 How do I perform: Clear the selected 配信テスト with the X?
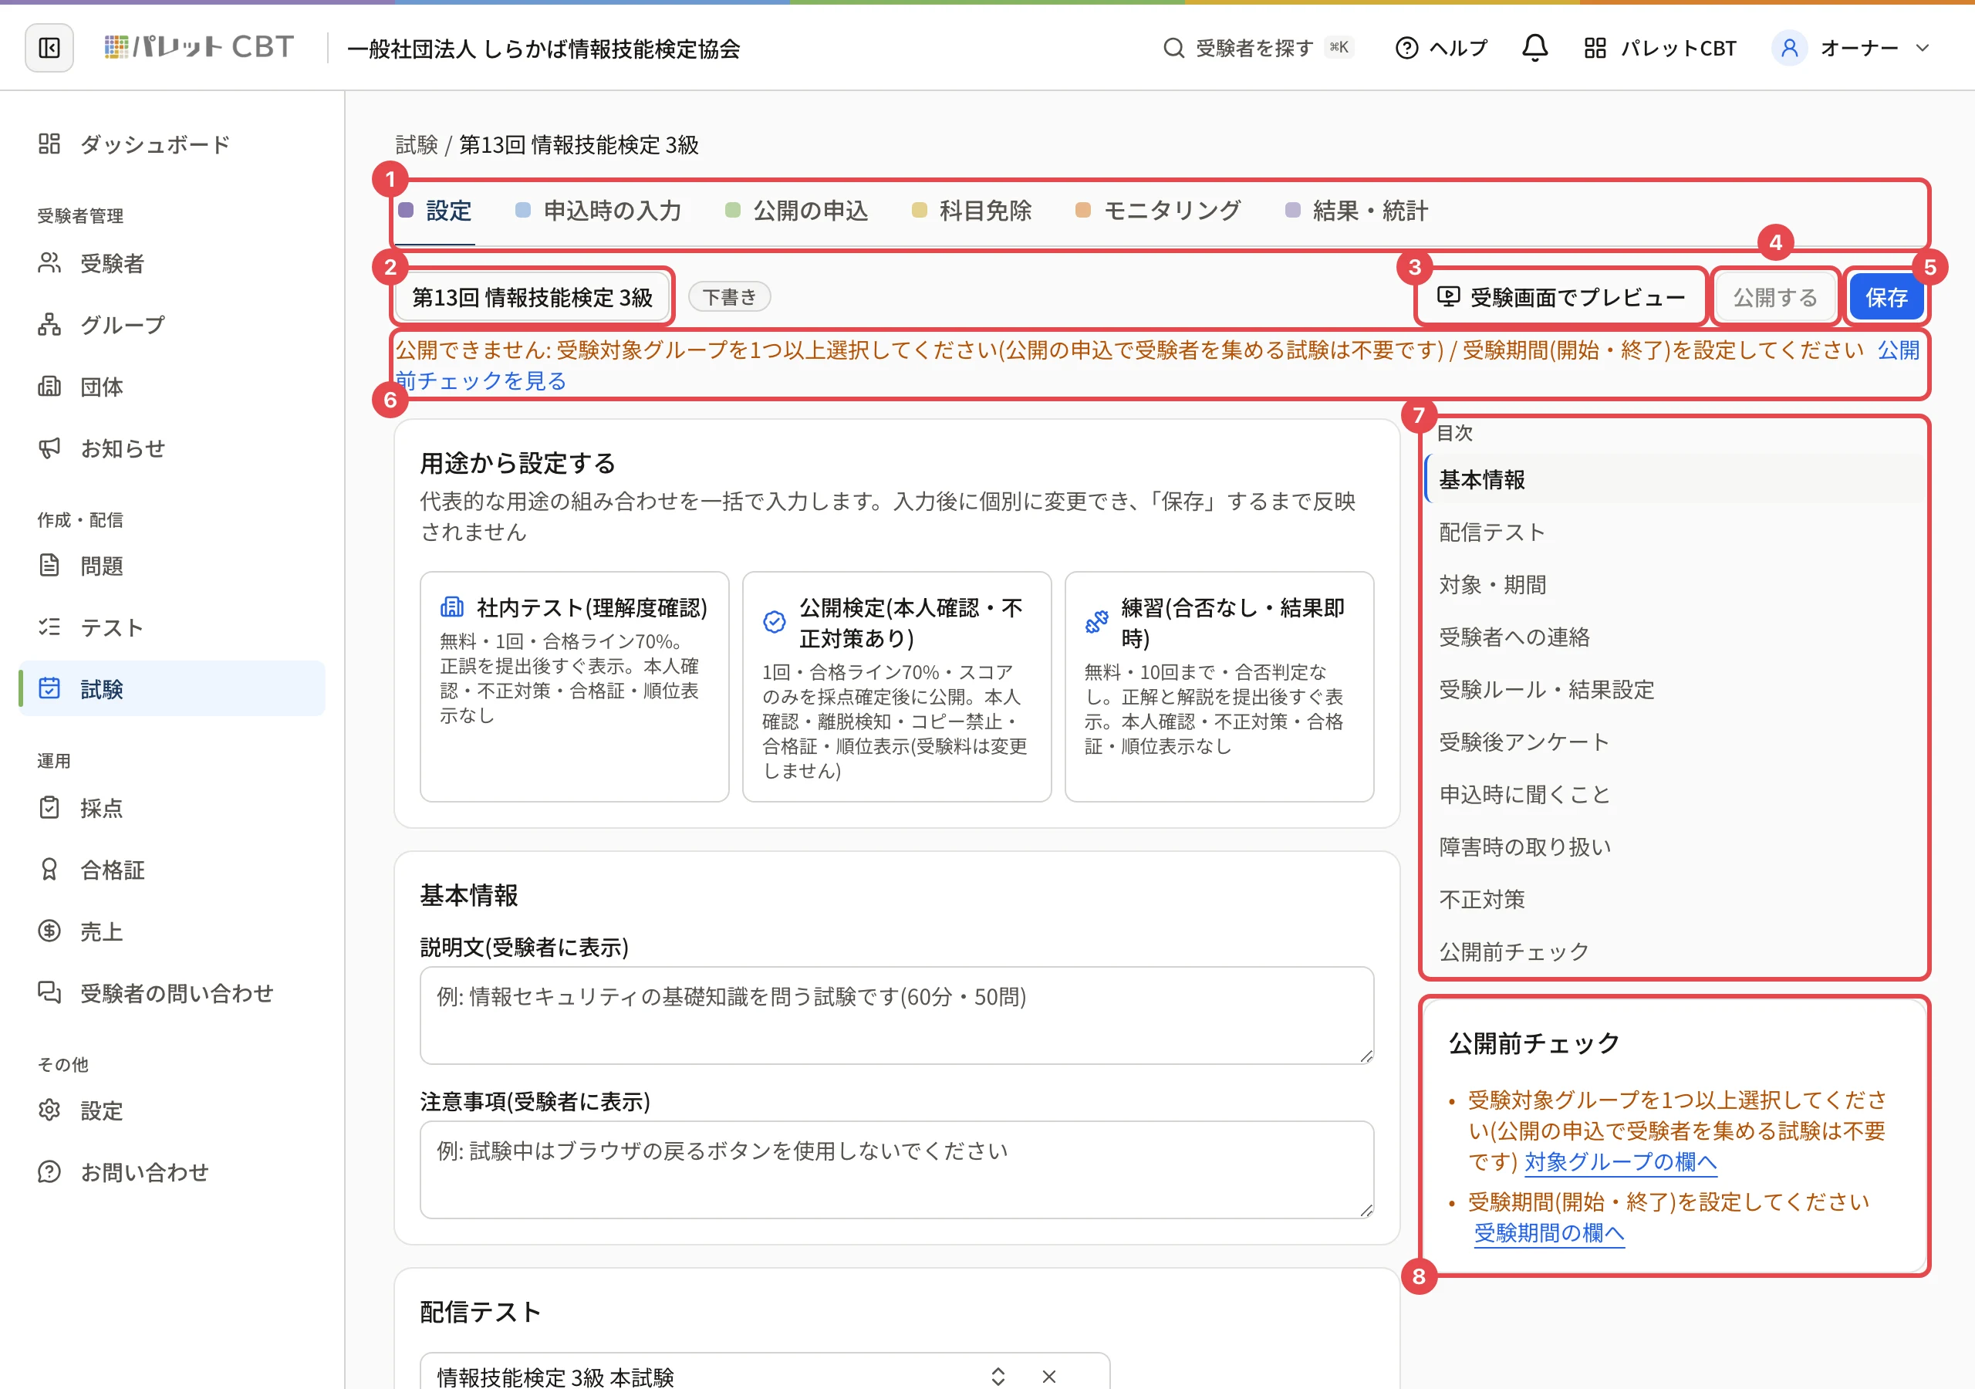coord(1048,1376)
